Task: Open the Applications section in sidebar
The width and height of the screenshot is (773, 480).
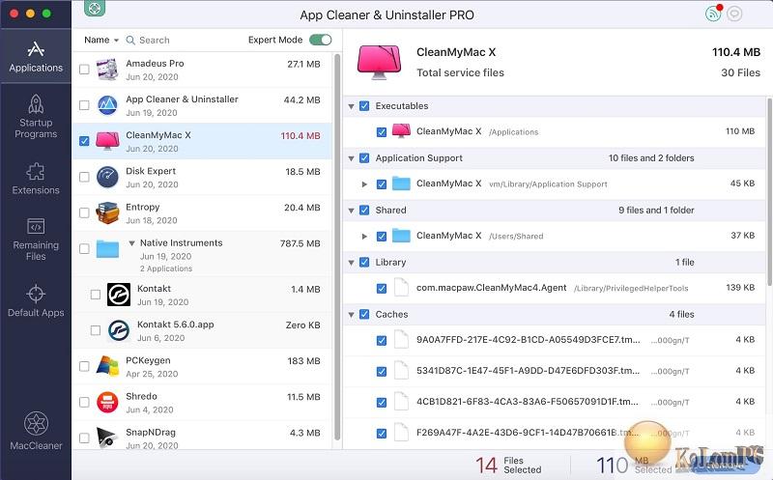Action: 36,56
